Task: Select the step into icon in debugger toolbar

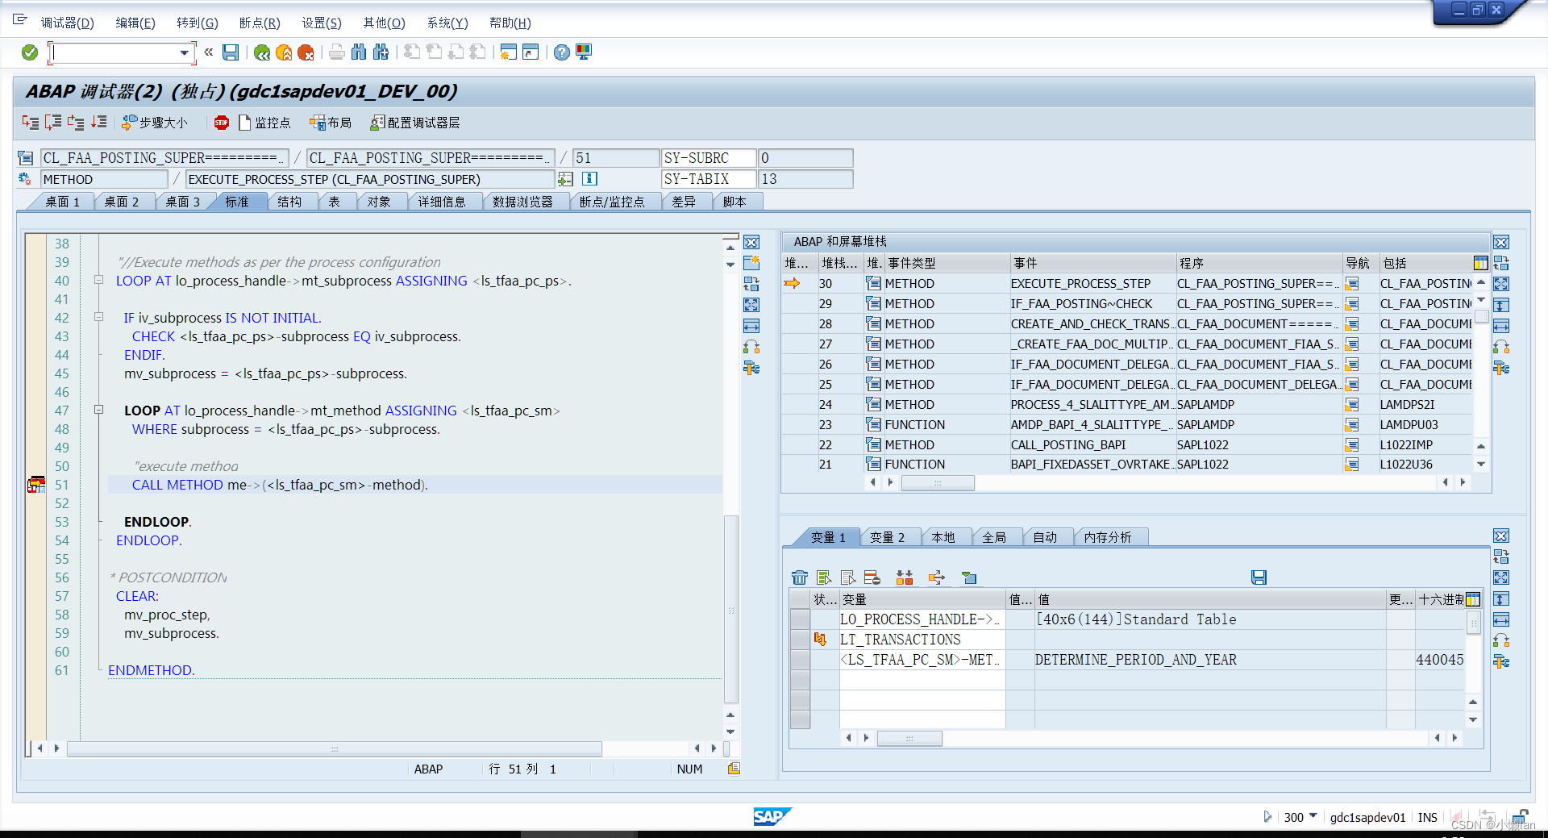Action: 31,123
